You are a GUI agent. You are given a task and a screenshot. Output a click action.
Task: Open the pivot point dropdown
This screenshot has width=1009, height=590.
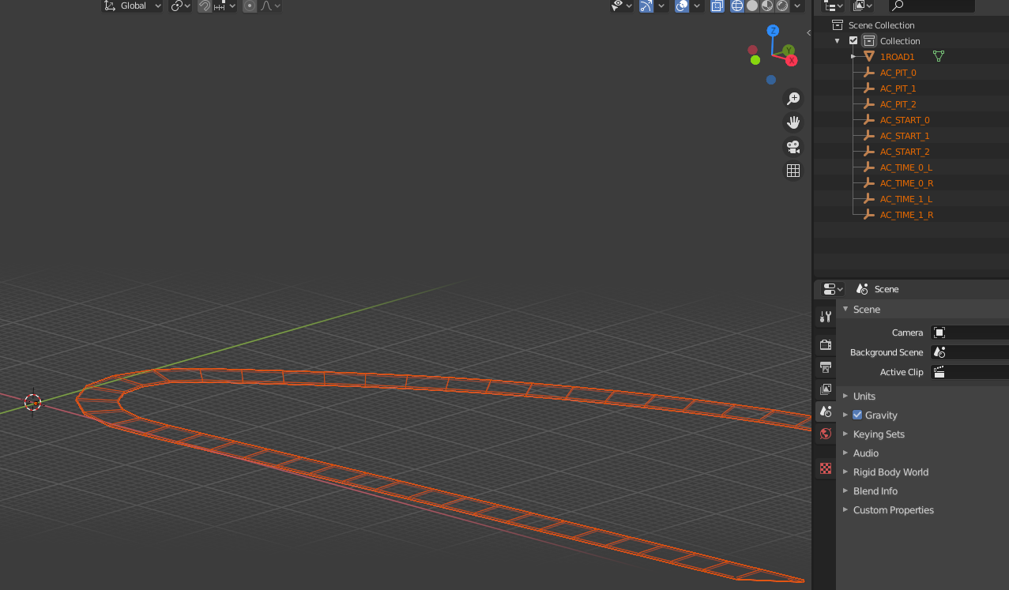point(181,6)
